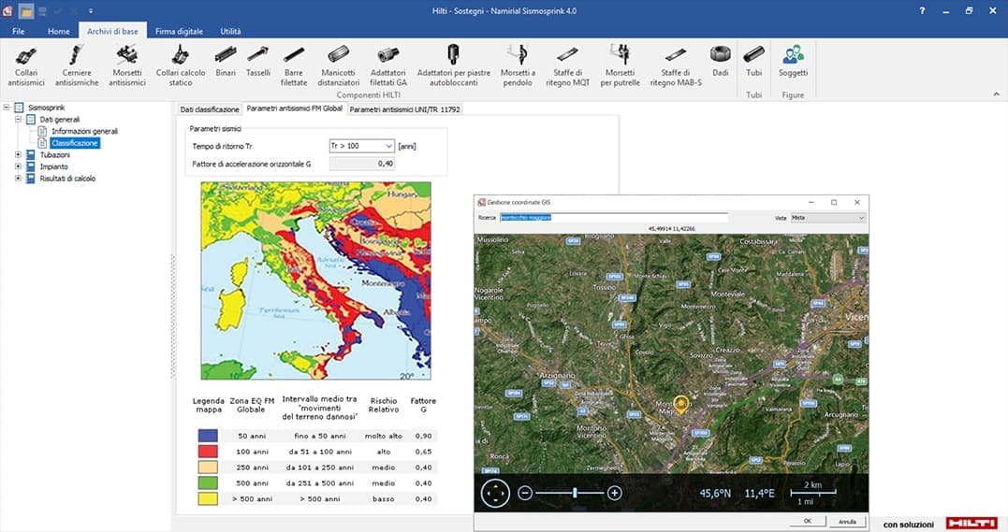Collapse the ribbon with chevron
1008x532 pixels.
[997, 93]
